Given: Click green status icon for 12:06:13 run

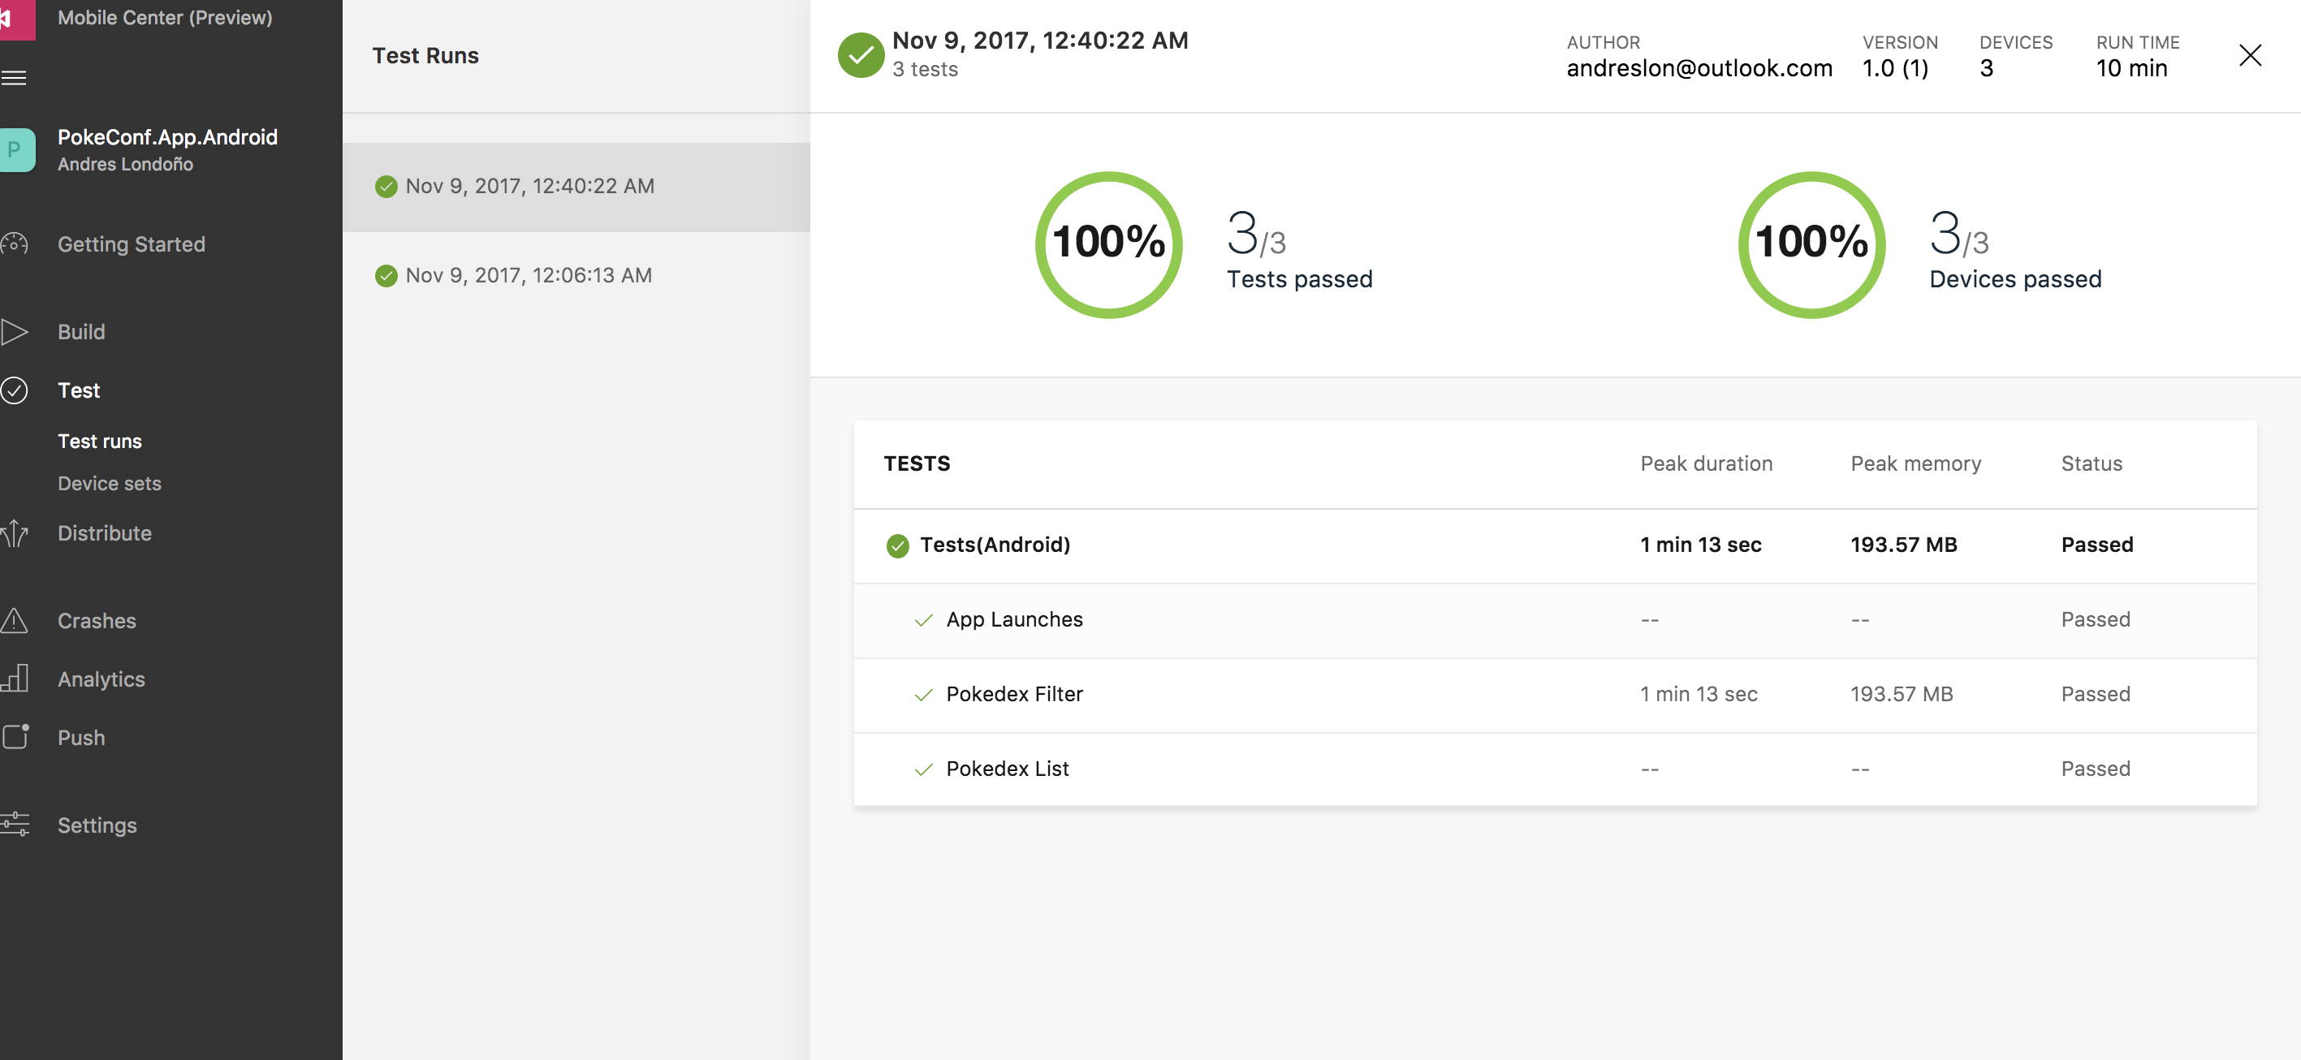Looking at the screenshot, I should tap(386, 276).
